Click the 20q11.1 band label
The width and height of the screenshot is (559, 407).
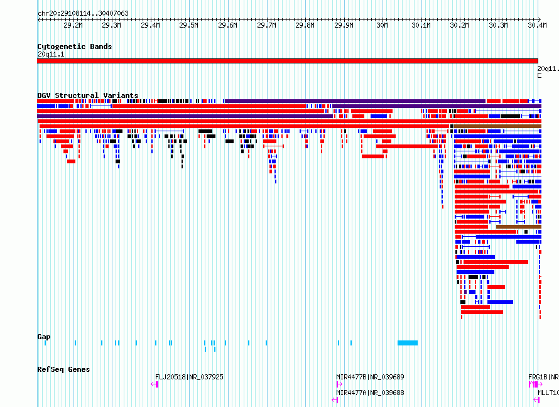(x=51, y=54)
